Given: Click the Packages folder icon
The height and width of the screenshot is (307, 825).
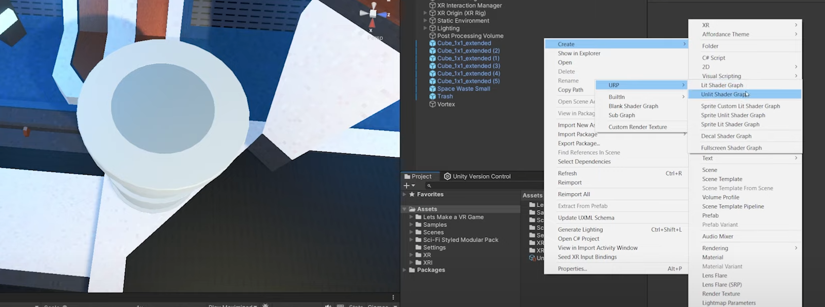Looking at the screenshot, I should [x=412, y=270].
